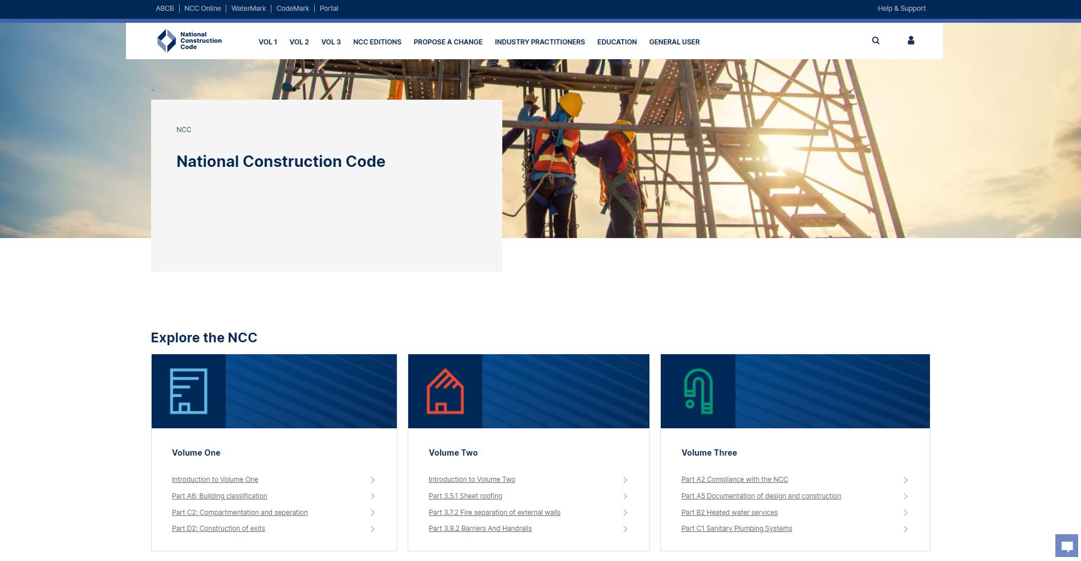The image size is (1081, 561).
Task: Open the EDUCATION section
Action: (616, 42)
